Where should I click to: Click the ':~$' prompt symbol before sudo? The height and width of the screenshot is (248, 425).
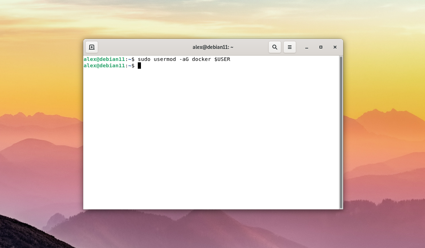[130, 59]
